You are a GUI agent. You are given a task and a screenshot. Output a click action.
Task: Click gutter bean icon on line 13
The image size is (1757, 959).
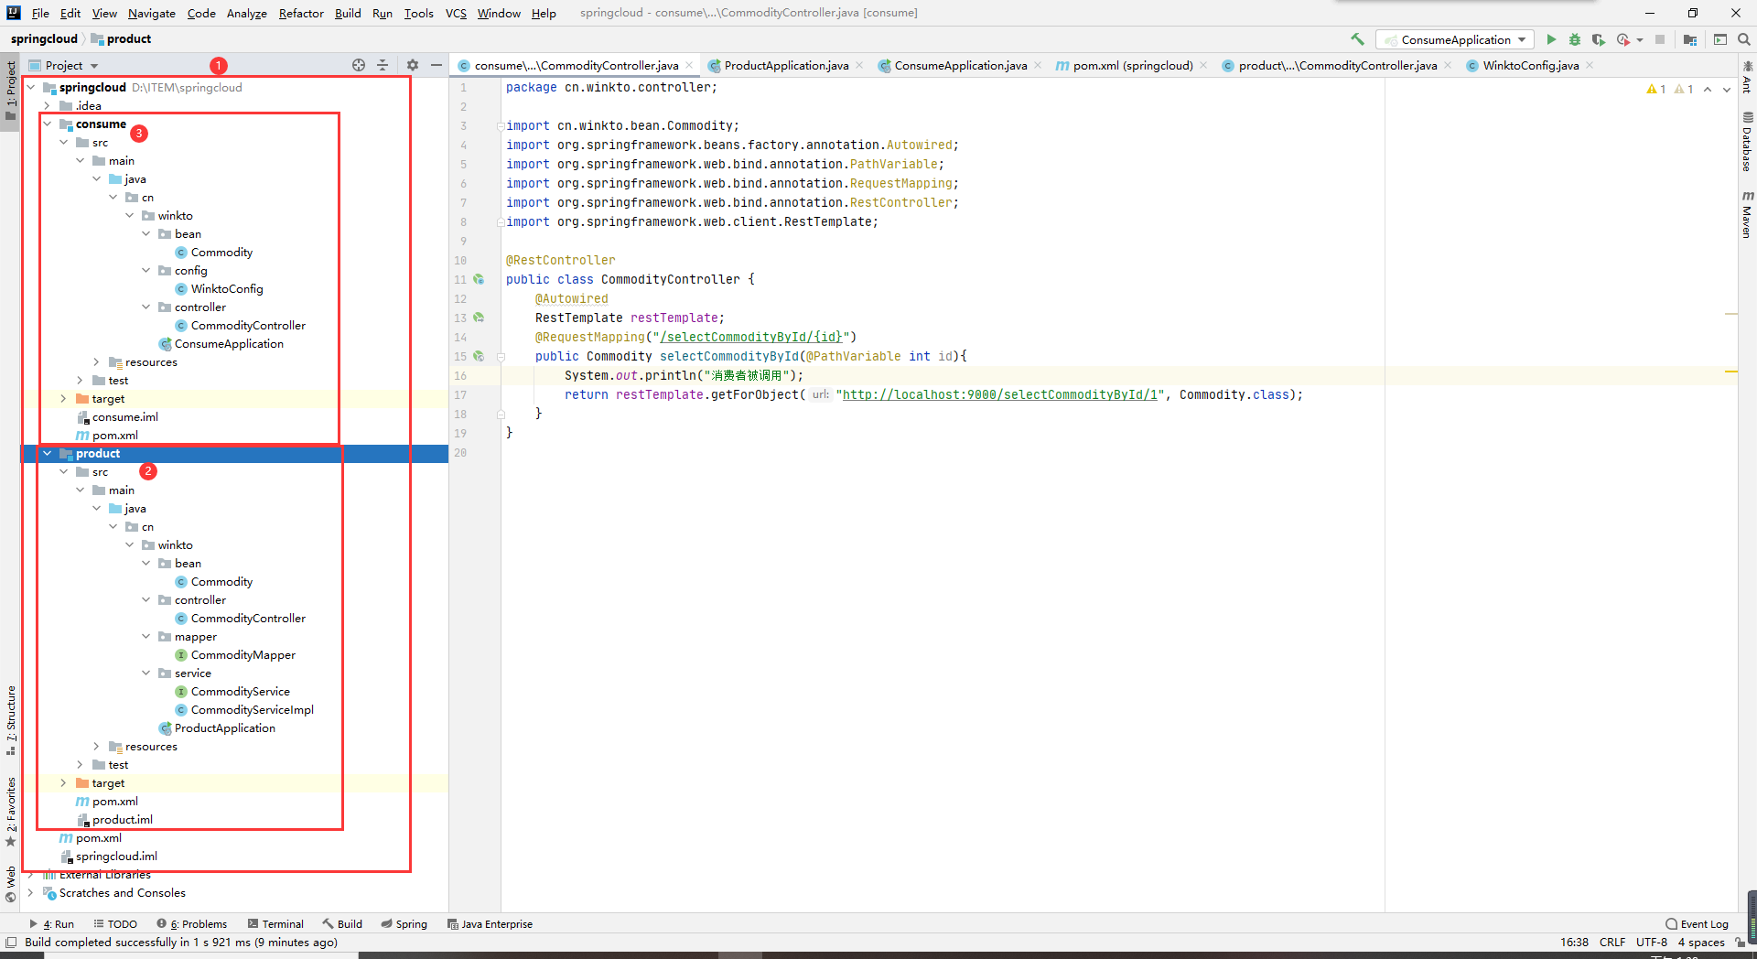coord(479,318)
